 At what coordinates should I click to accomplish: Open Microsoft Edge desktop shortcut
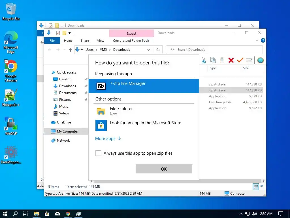coord(11,42)
